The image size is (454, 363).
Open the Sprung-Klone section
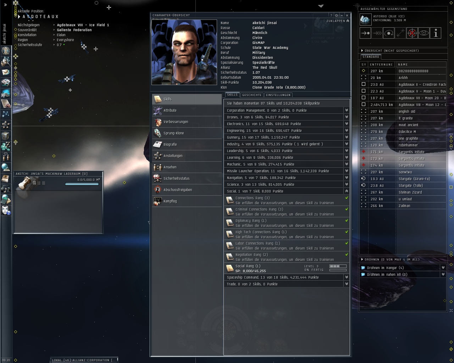(x=187, y=133)
